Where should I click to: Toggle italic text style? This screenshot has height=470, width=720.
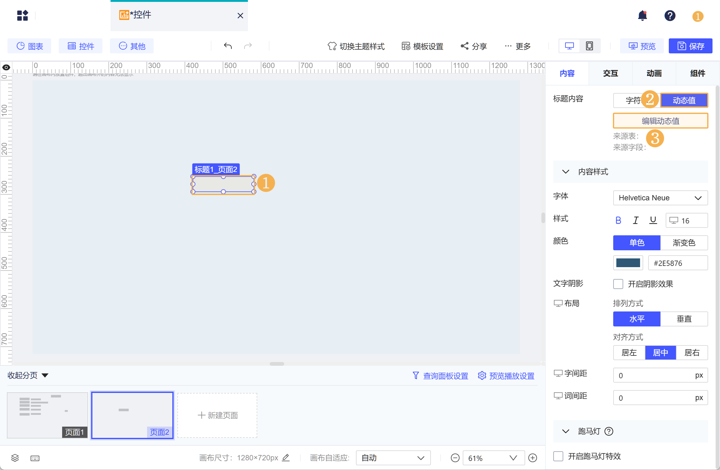pyautogui.click(x=635, y=220)
